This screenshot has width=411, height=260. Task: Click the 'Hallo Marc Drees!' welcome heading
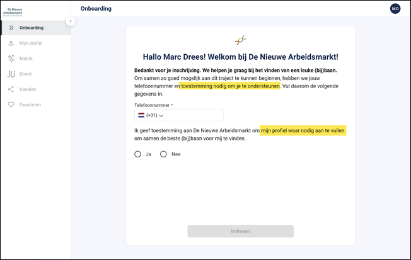(240, 57)
